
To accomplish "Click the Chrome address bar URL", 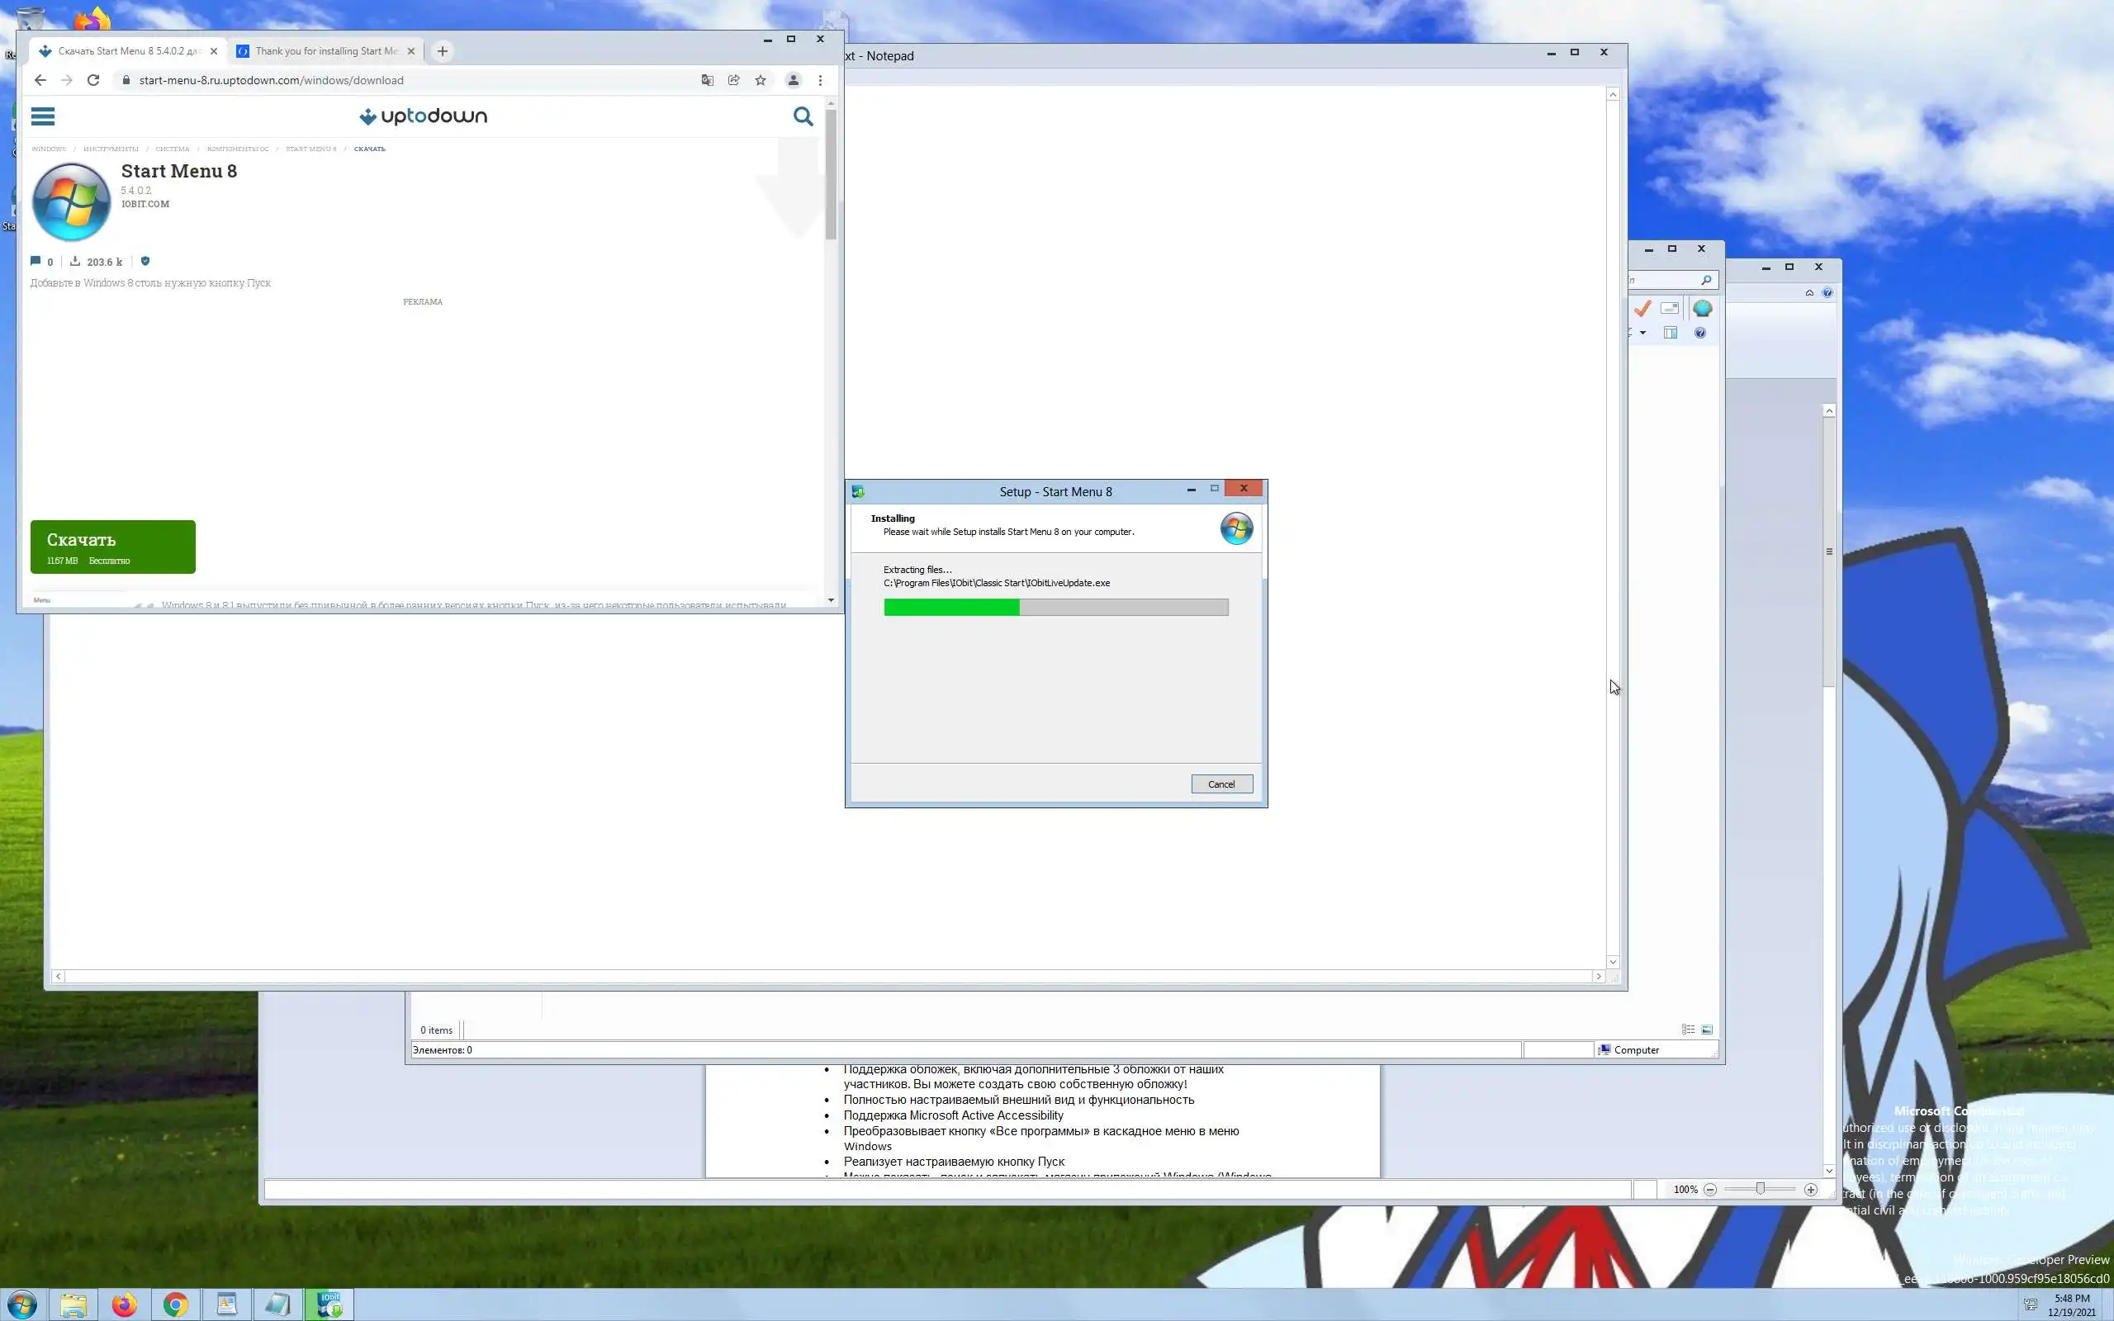I will click(x=271, y=80).
